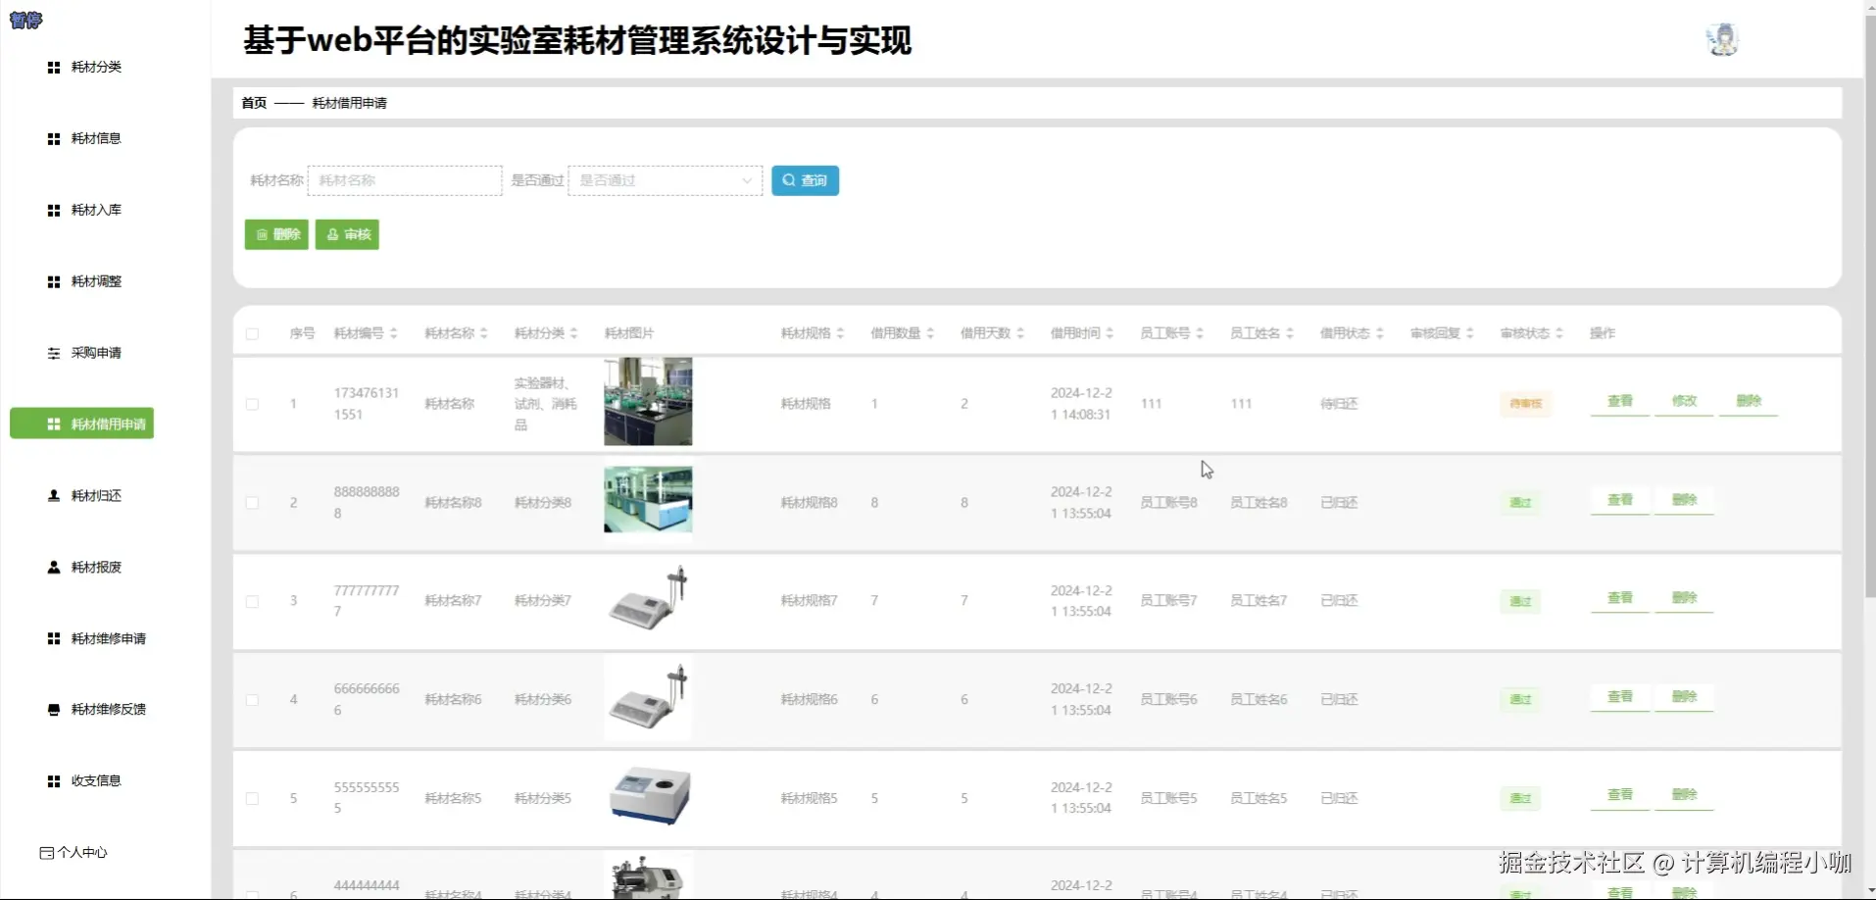Sort by 审核状态 using its sort arrows

point(1559,333)
